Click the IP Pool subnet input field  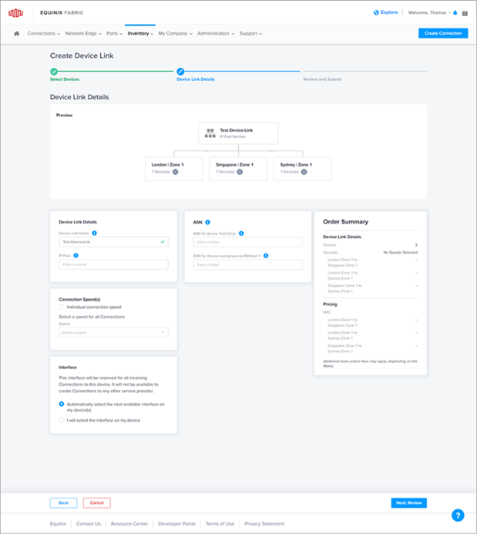point(113,264)
